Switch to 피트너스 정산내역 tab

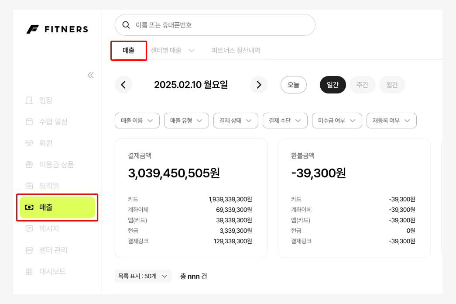click(x=236, y=50)
